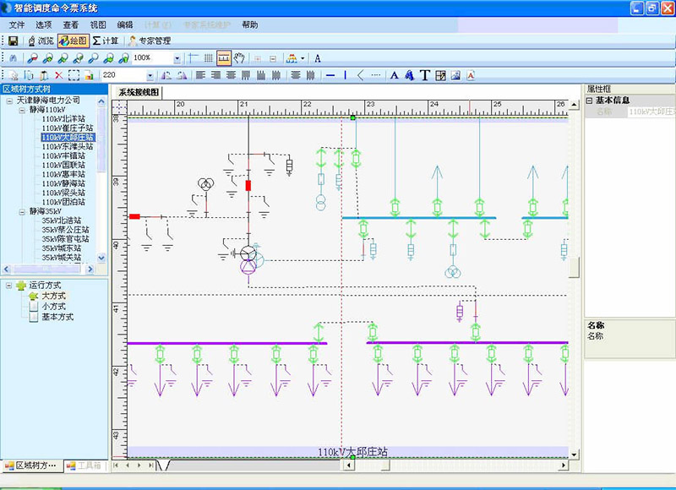Click the red X delete icon

(58, 75)
